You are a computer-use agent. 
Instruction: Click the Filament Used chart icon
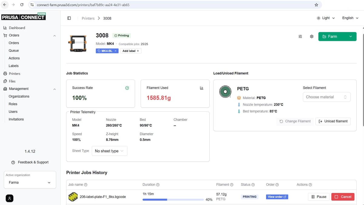tap(201, 88)
